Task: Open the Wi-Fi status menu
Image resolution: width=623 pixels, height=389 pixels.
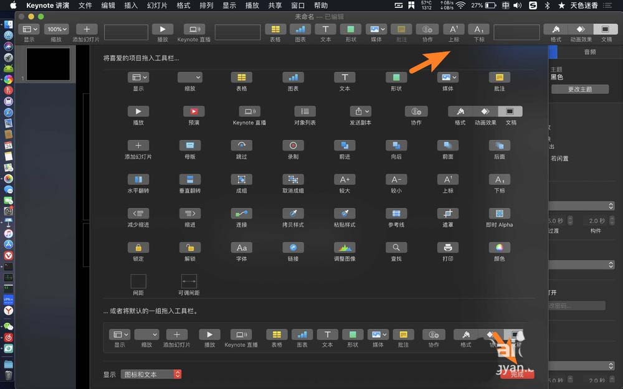Action: 460,5
